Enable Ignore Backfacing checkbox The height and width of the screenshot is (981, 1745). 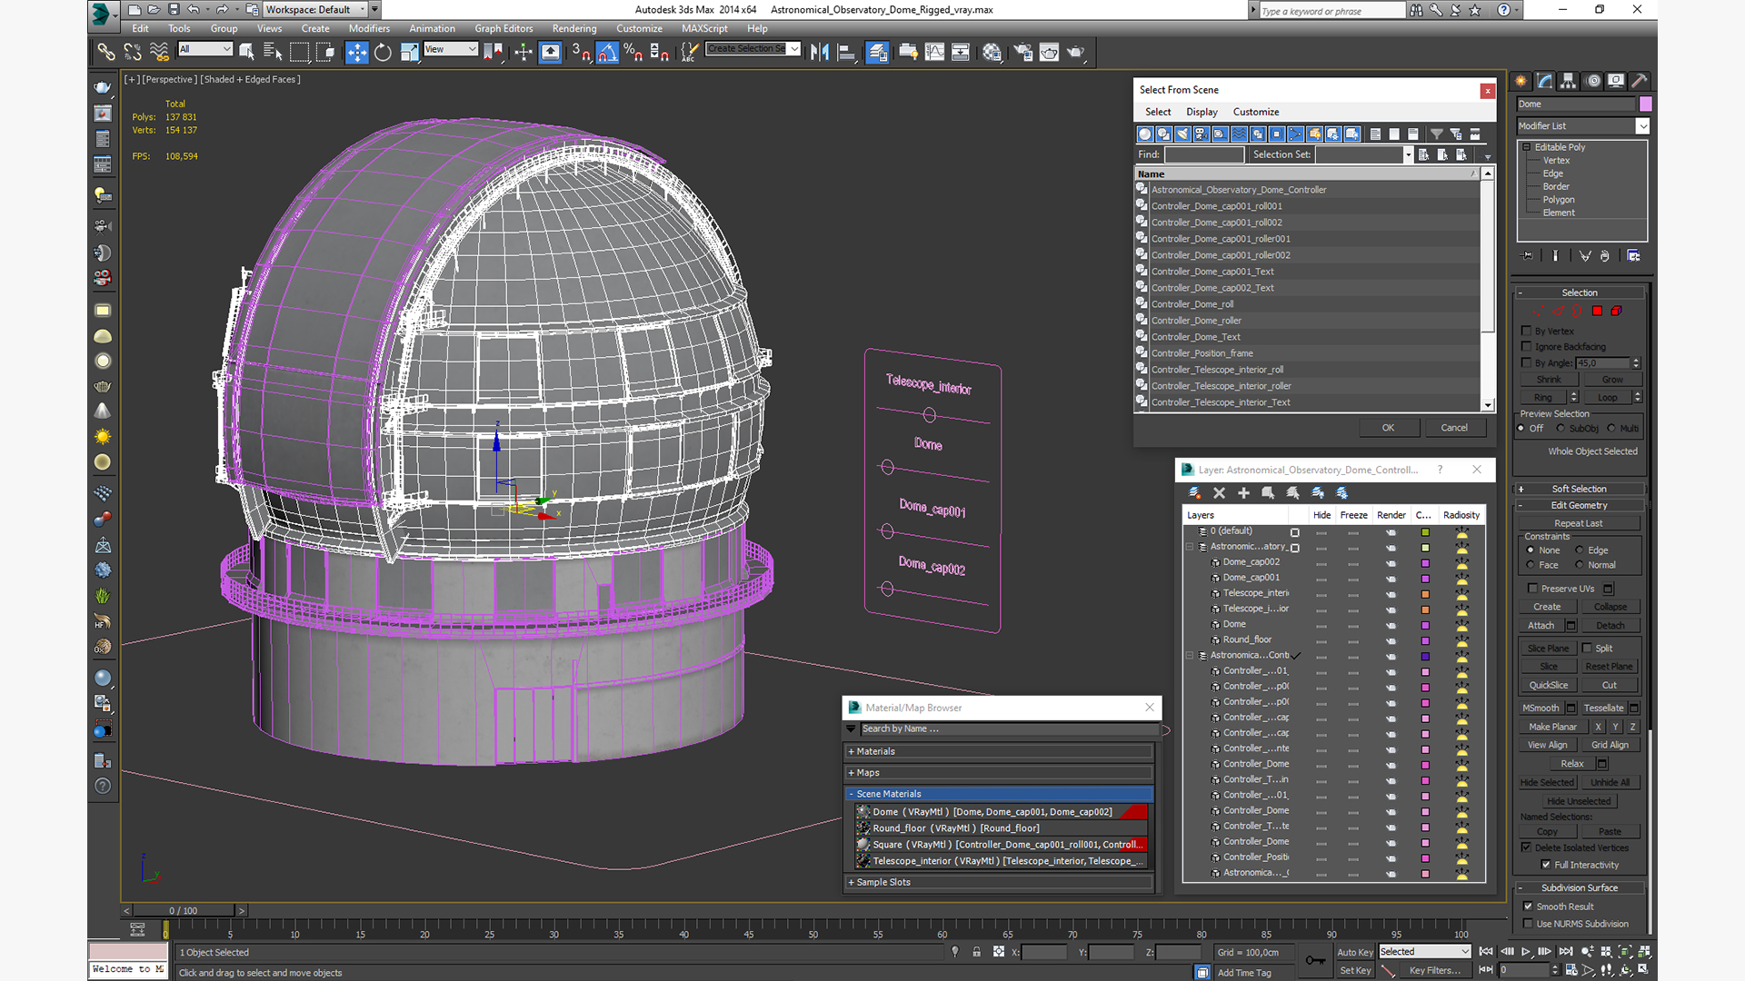[x=1527, y=346]
